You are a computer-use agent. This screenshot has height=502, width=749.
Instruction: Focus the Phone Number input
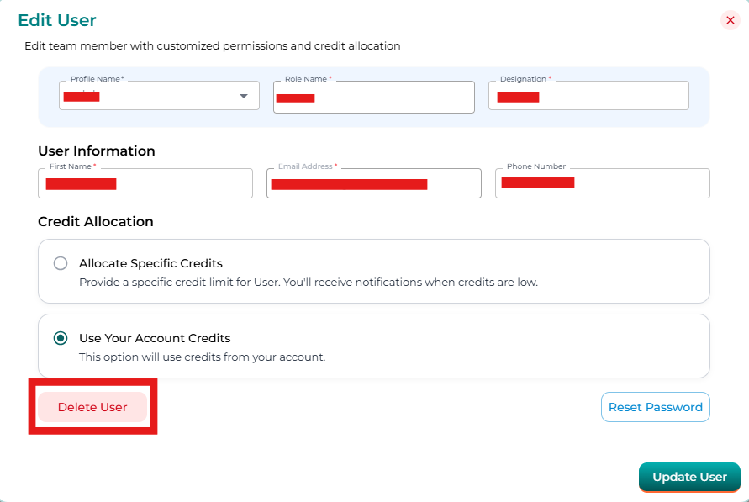603,183
